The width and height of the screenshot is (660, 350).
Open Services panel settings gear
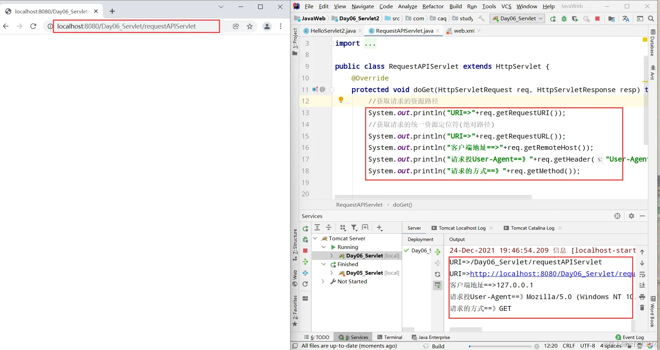631,216
